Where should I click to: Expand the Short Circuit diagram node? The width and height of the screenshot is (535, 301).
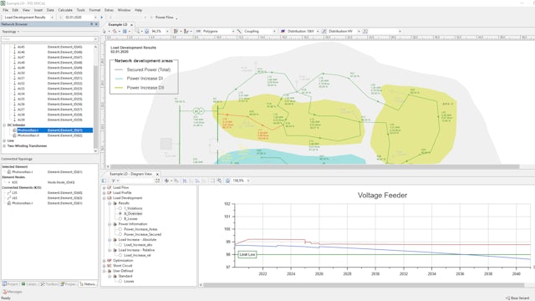click(x=104, y=266)
